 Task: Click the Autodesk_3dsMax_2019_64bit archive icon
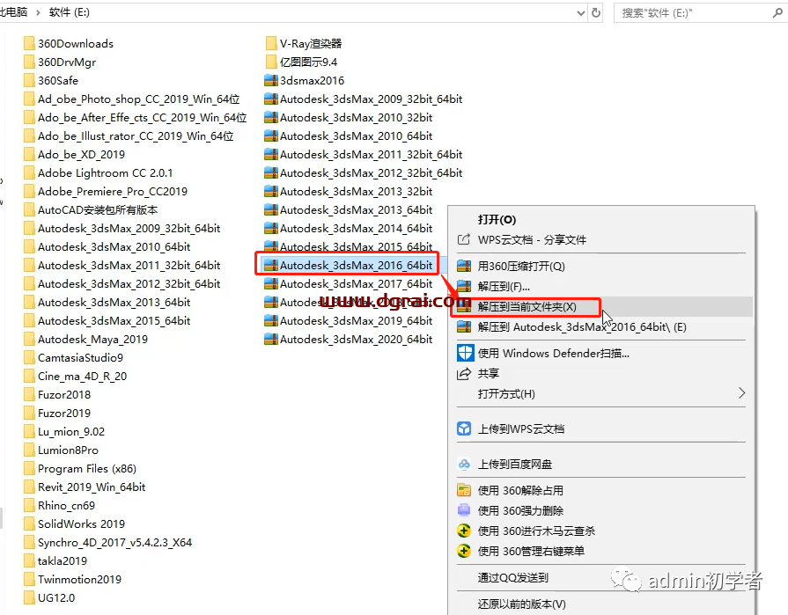pos(271,321)
